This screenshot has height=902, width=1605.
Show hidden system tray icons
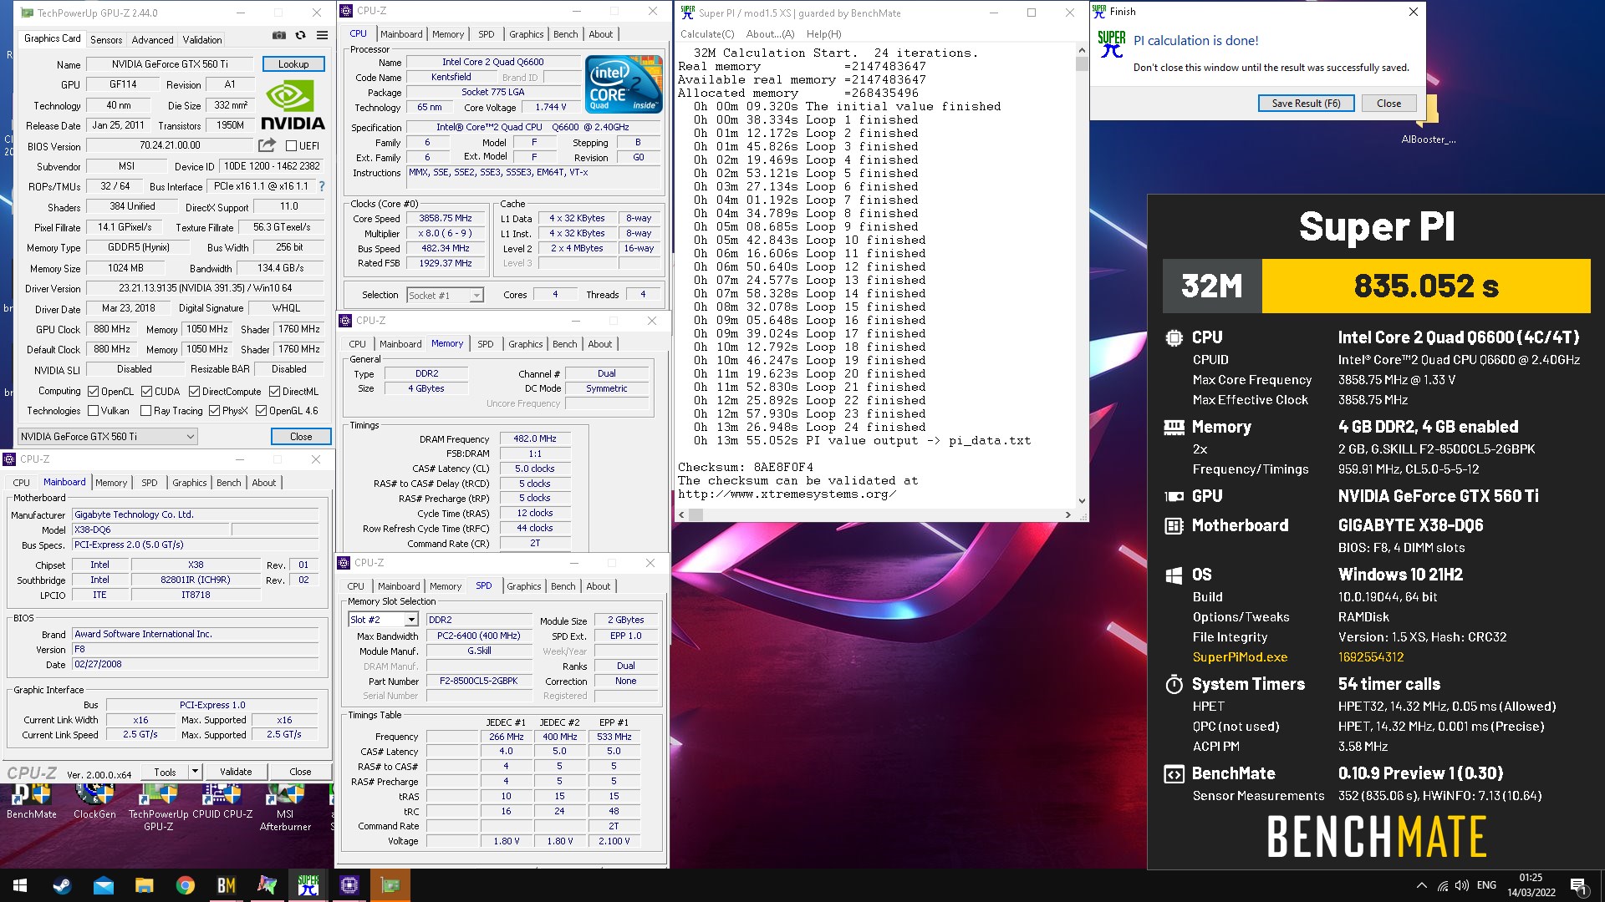[1422, 885]
